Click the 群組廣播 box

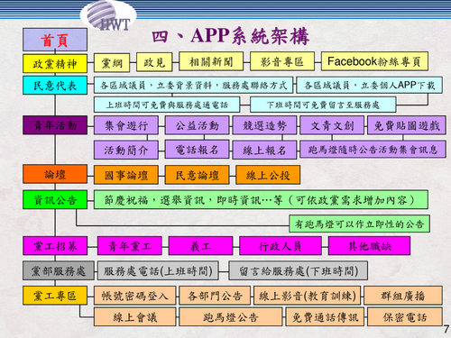tap(403, 296)
